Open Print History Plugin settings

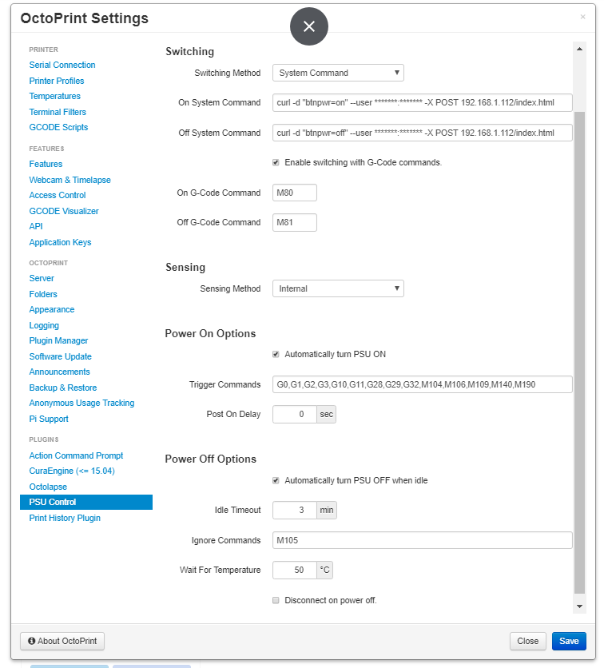tap(65, 518)
